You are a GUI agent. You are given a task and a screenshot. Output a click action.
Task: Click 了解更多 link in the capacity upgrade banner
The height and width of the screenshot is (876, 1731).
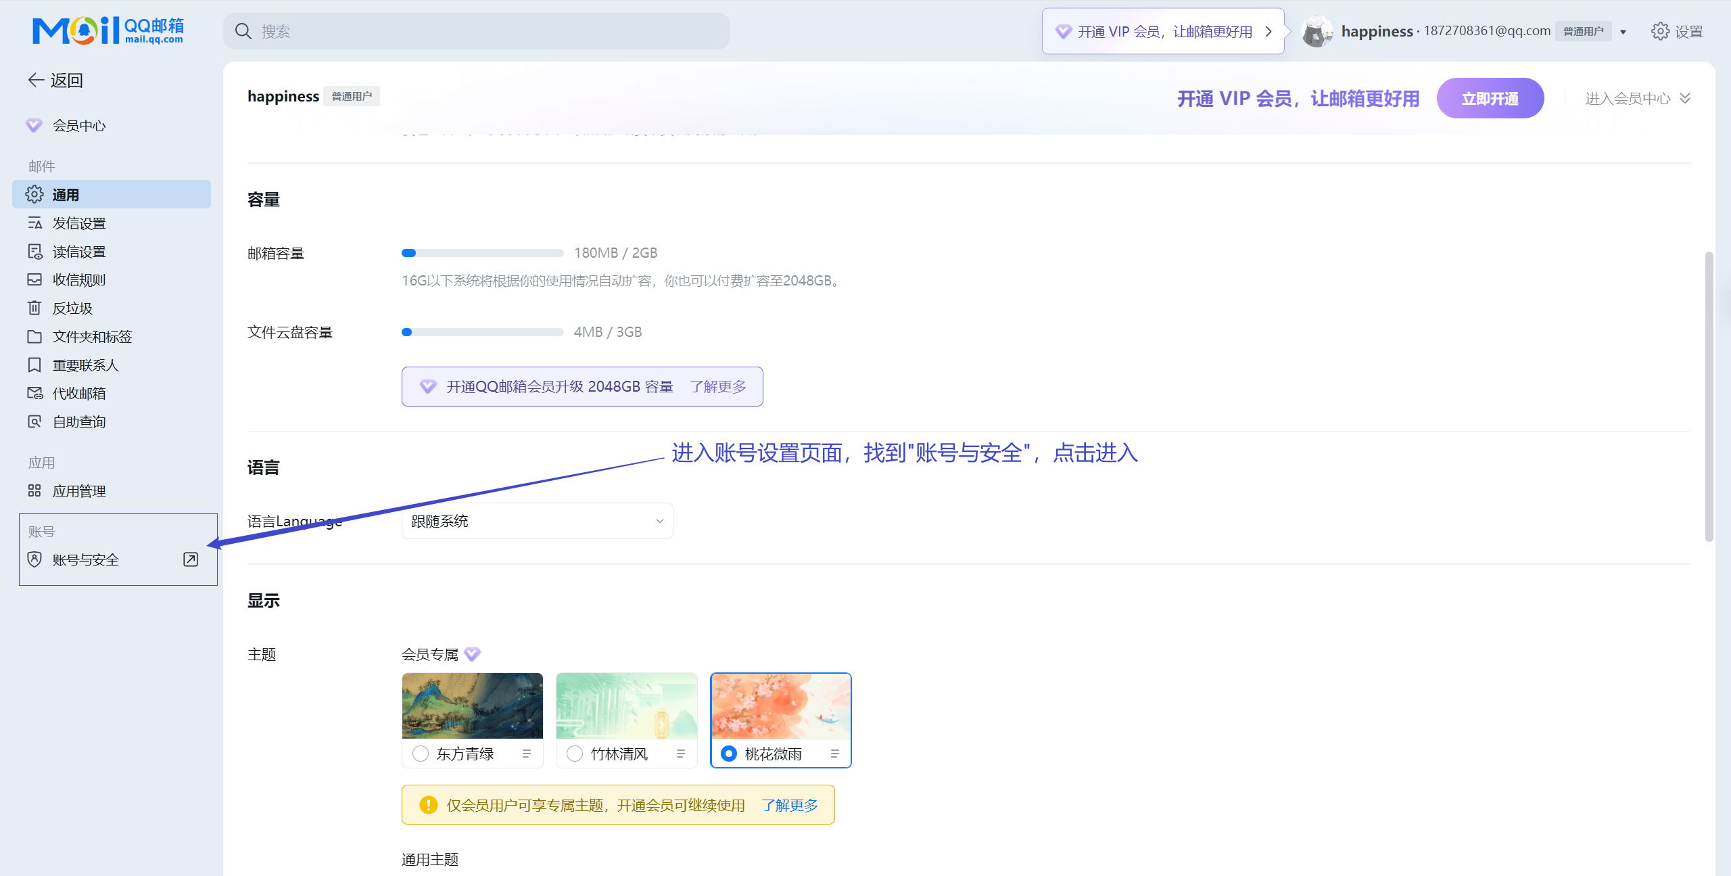coord(718,386)
